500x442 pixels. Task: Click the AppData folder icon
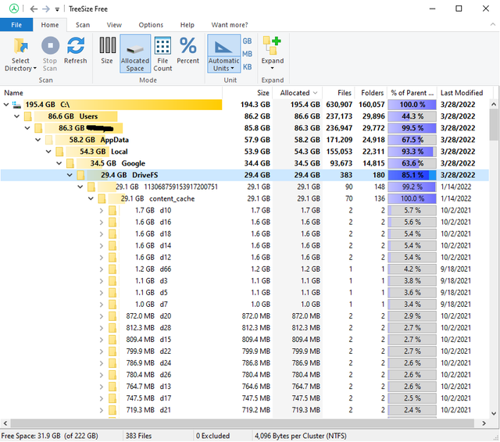click(x=49, y=140)
